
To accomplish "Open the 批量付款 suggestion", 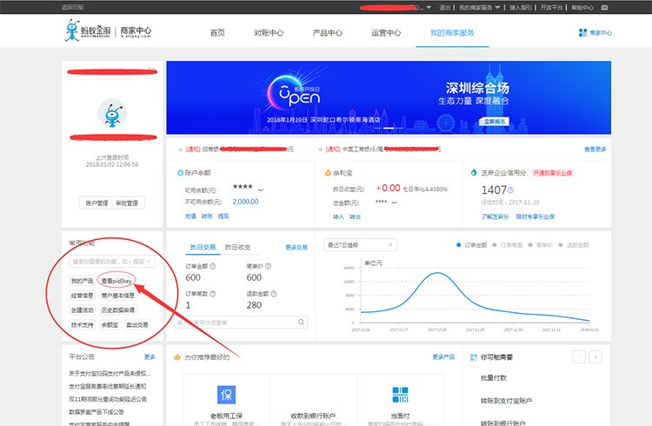I will [494, 377].
